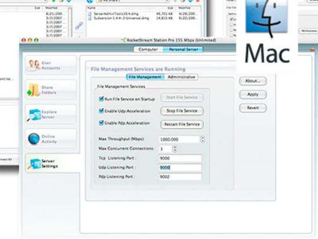Select the Administrative tab

click(181, 77)
